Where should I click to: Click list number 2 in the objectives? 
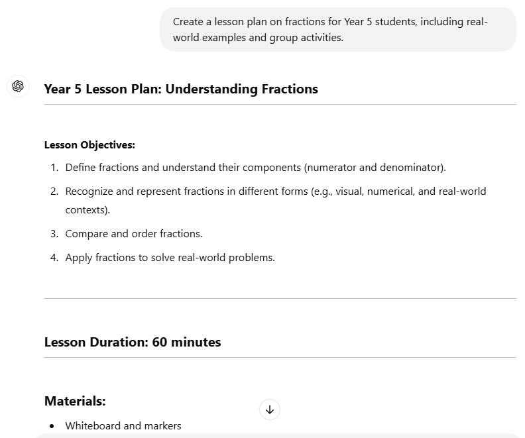point(54,191)
